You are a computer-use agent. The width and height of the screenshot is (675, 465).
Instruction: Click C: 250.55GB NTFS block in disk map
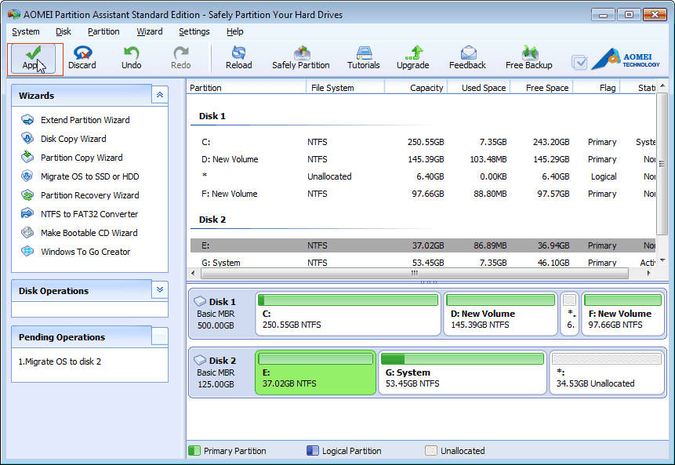point(348,314)
